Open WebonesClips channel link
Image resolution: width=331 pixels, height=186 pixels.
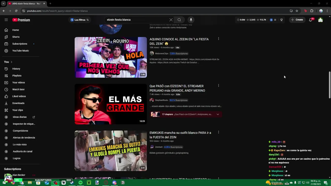coord(162,53)
